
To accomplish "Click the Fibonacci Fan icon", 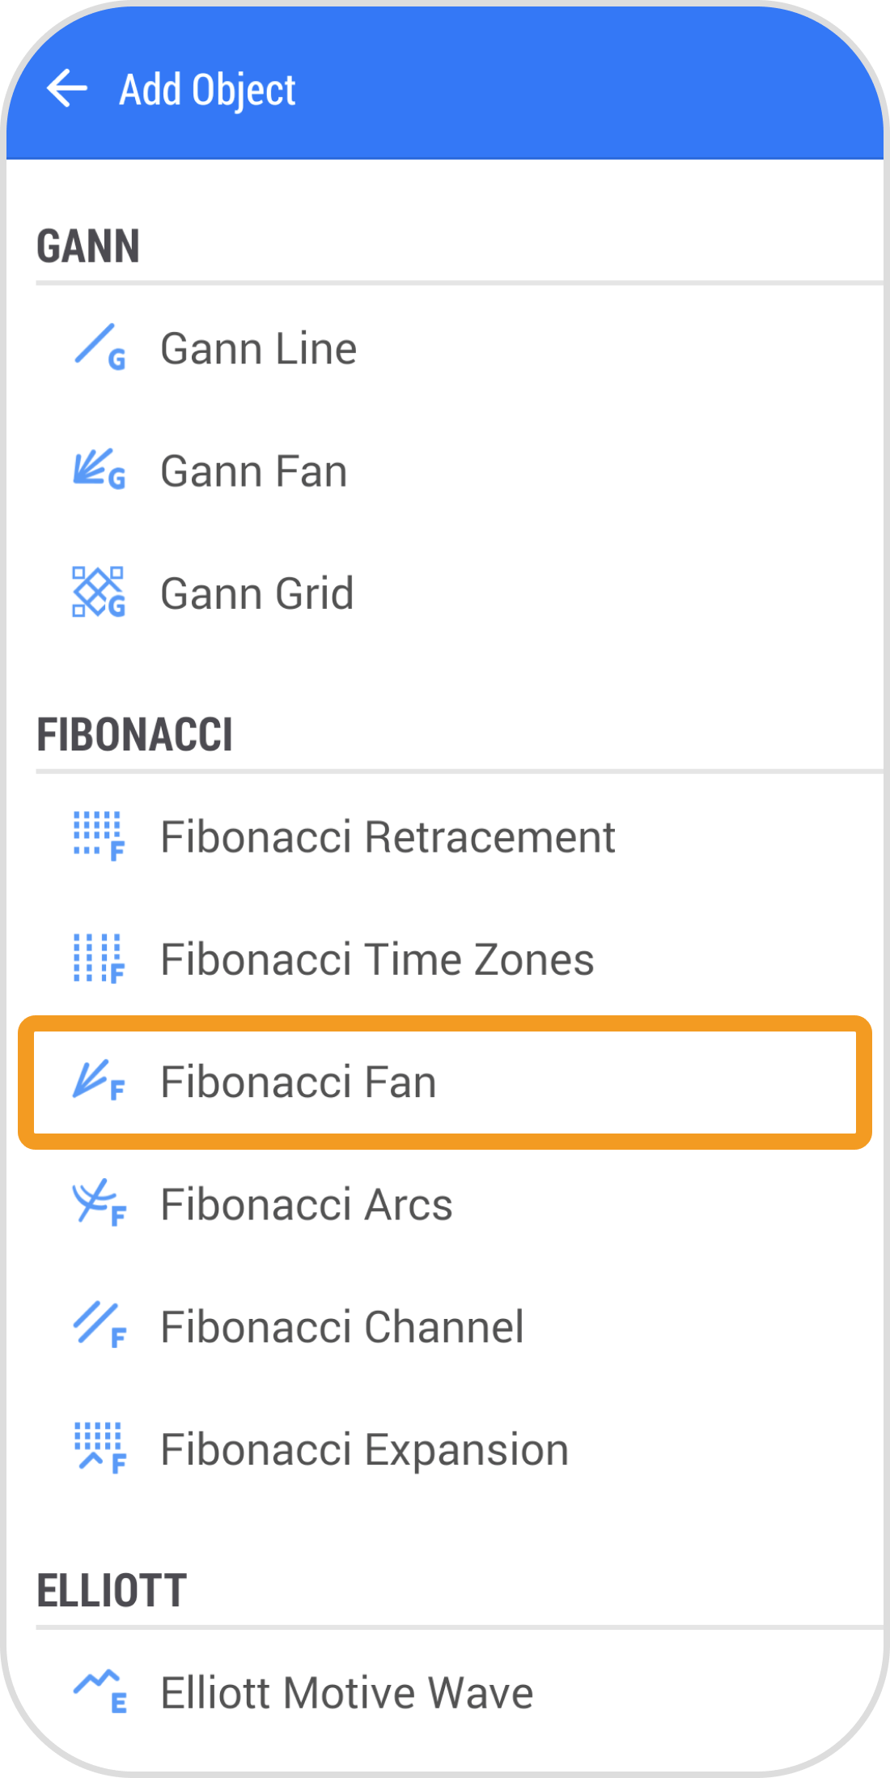I will click(x=99, y=1081).
